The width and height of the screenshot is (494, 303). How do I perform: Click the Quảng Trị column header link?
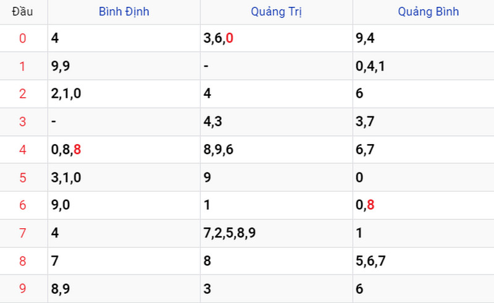click(277, 12)
